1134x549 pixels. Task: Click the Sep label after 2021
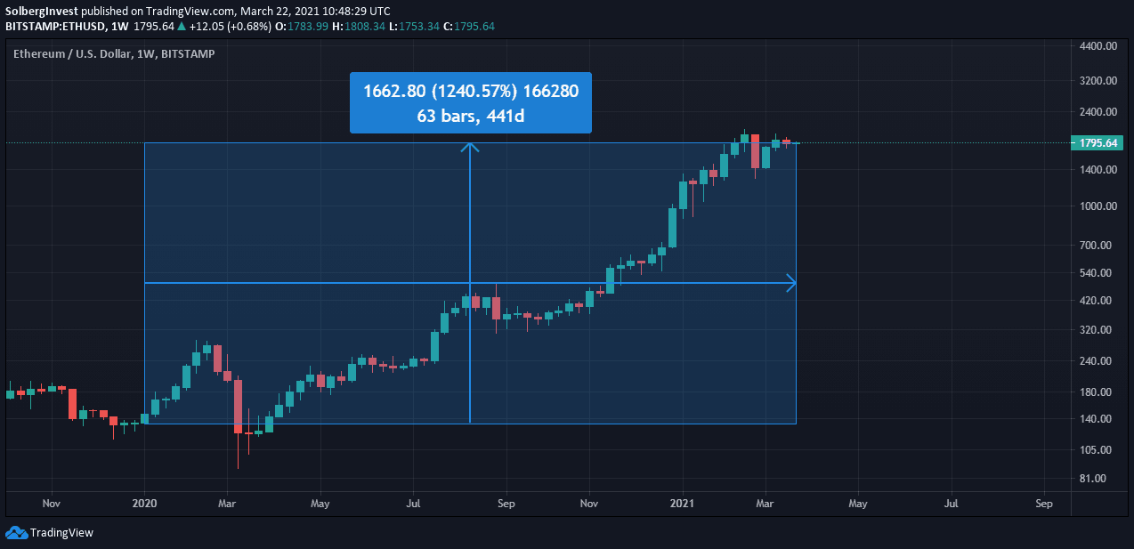pos(1044,504)
